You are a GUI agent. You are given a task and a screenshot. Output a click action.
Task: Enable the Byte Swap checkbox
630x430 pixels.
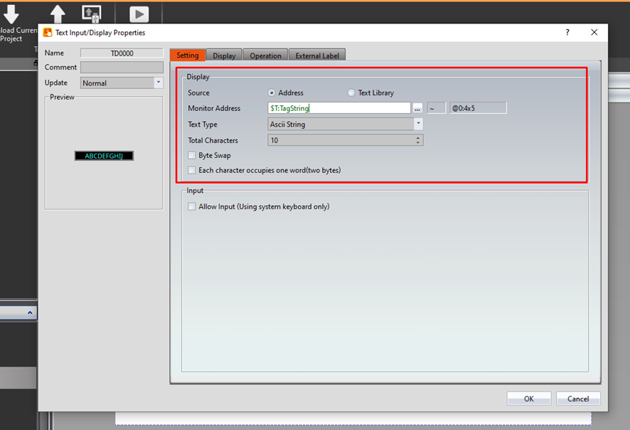(x=192, y=155)
